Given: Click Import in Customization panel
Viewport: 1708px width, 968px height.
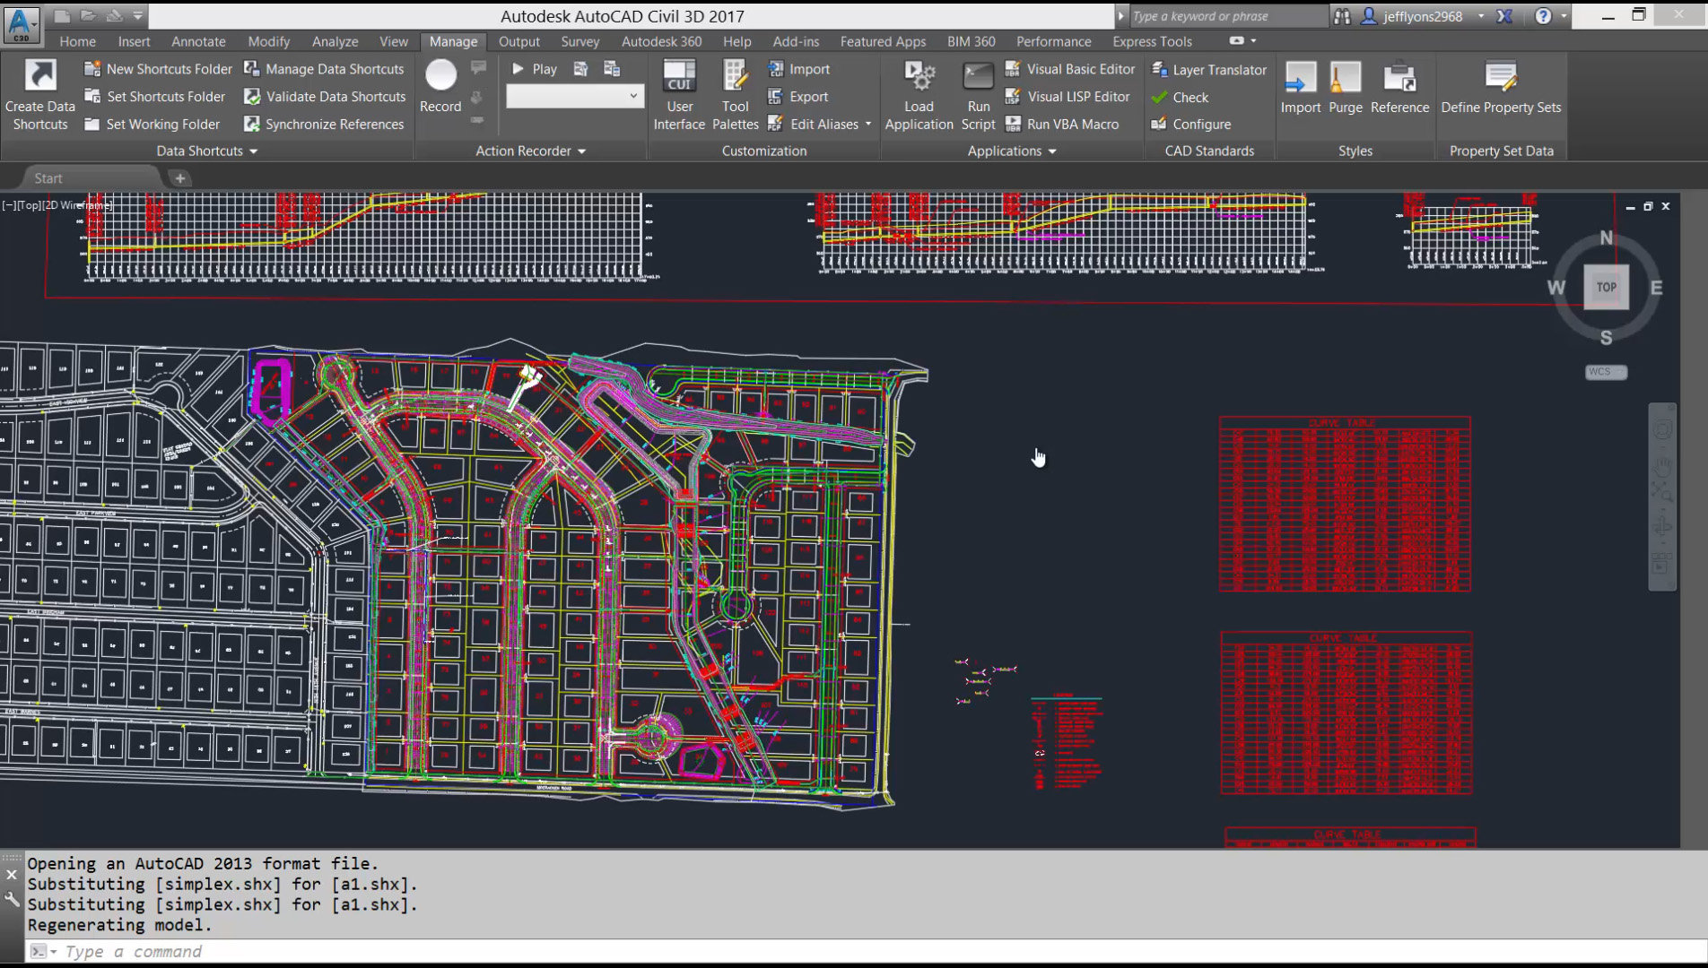Looking at the screenshot, I should [799, 69].
